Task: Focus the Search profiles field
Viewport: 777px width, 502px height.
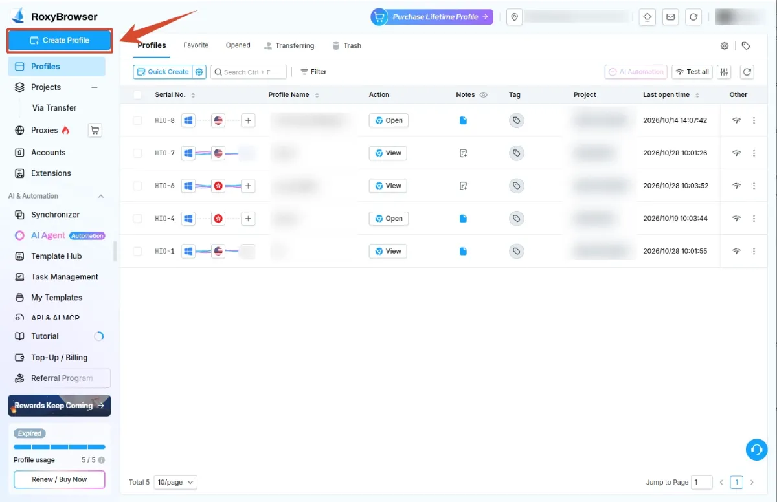Action: pos(248,72)
